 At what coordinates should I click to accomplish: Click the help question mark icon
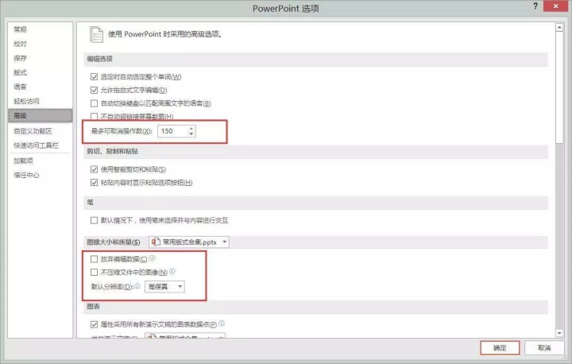(535, 6)
